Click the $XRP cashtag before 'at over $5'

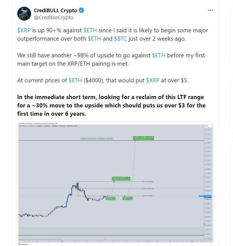pyautogui.click(x=153, y=80)
